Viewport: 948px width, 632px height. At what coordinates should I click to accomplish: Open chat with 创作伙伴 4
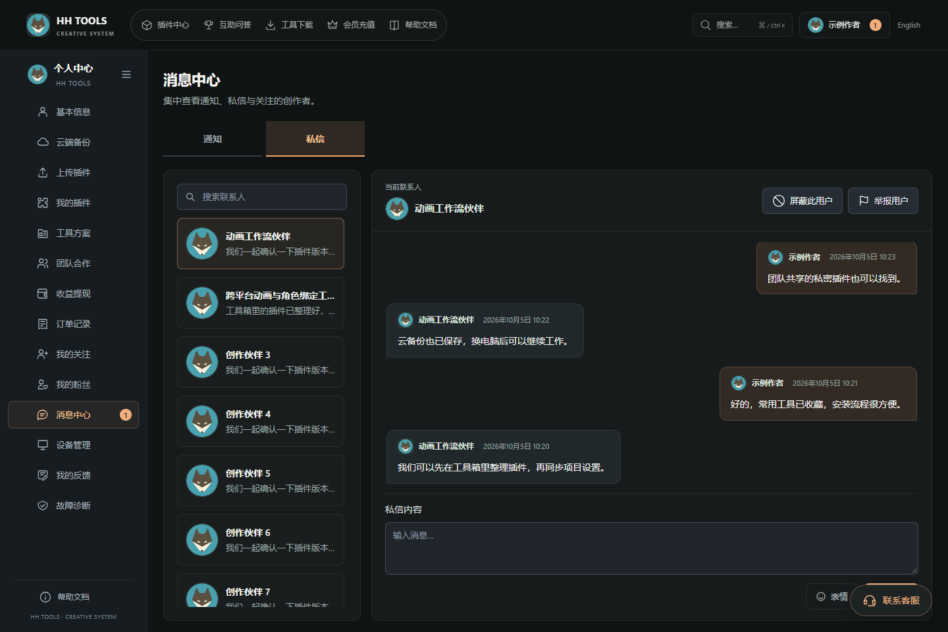click(x=261, y=421)
